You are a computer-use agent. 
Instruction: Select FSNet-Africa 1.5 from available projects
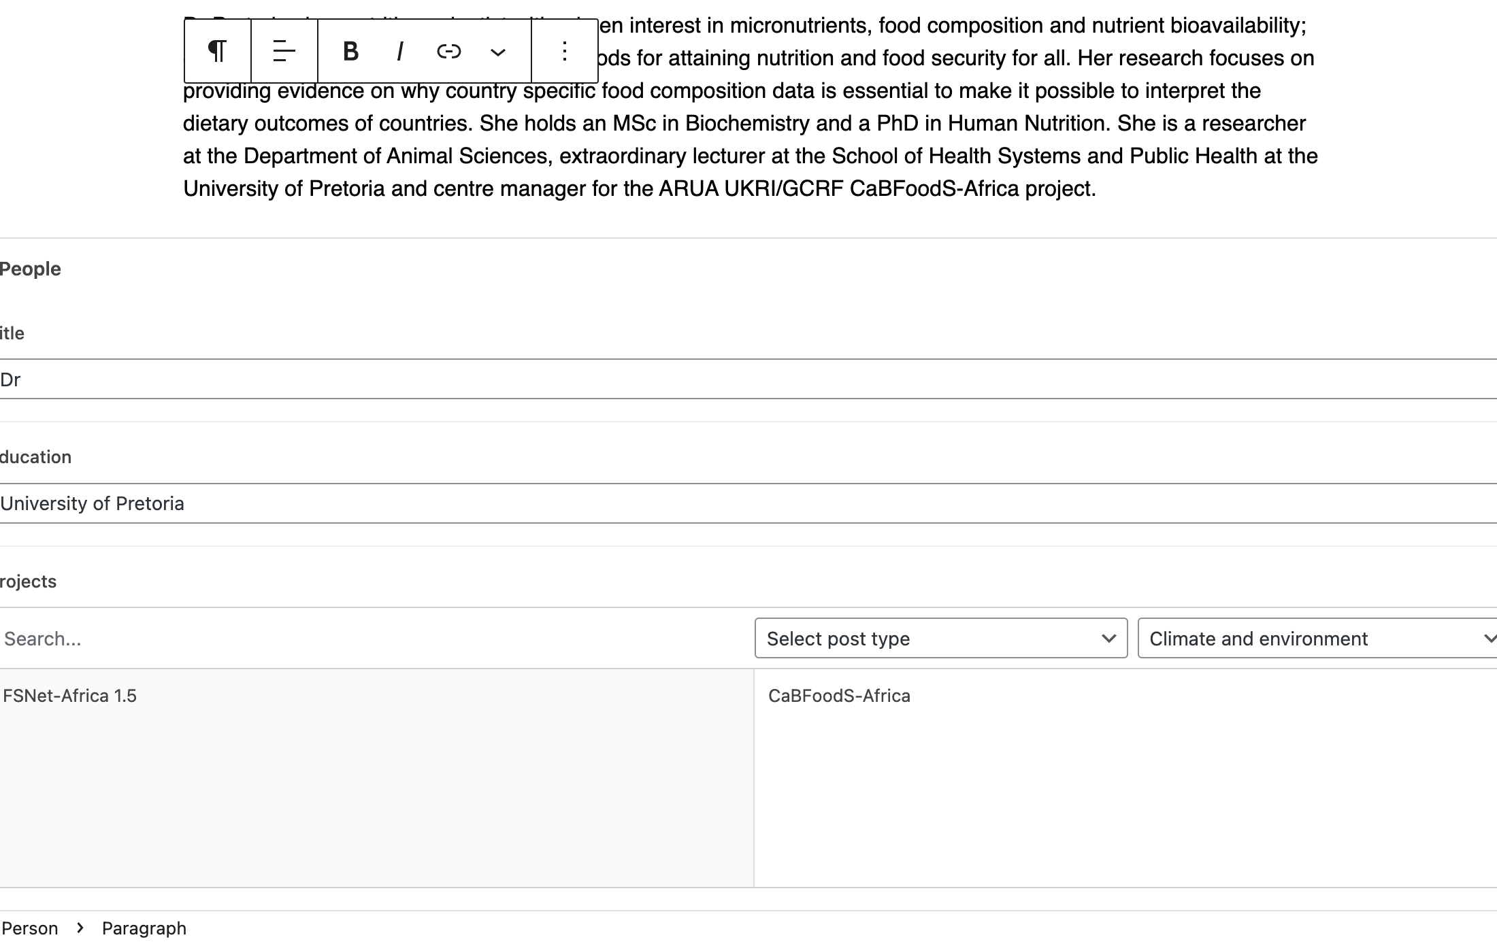click(69, 696)
